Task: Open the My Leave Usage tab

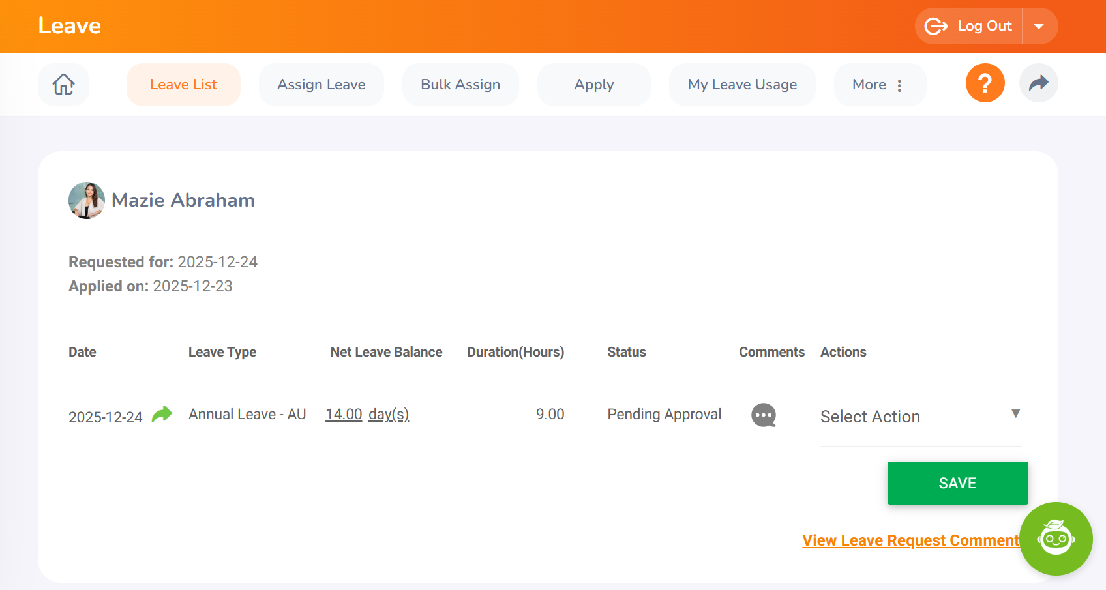Action: [x=742, y=85]
